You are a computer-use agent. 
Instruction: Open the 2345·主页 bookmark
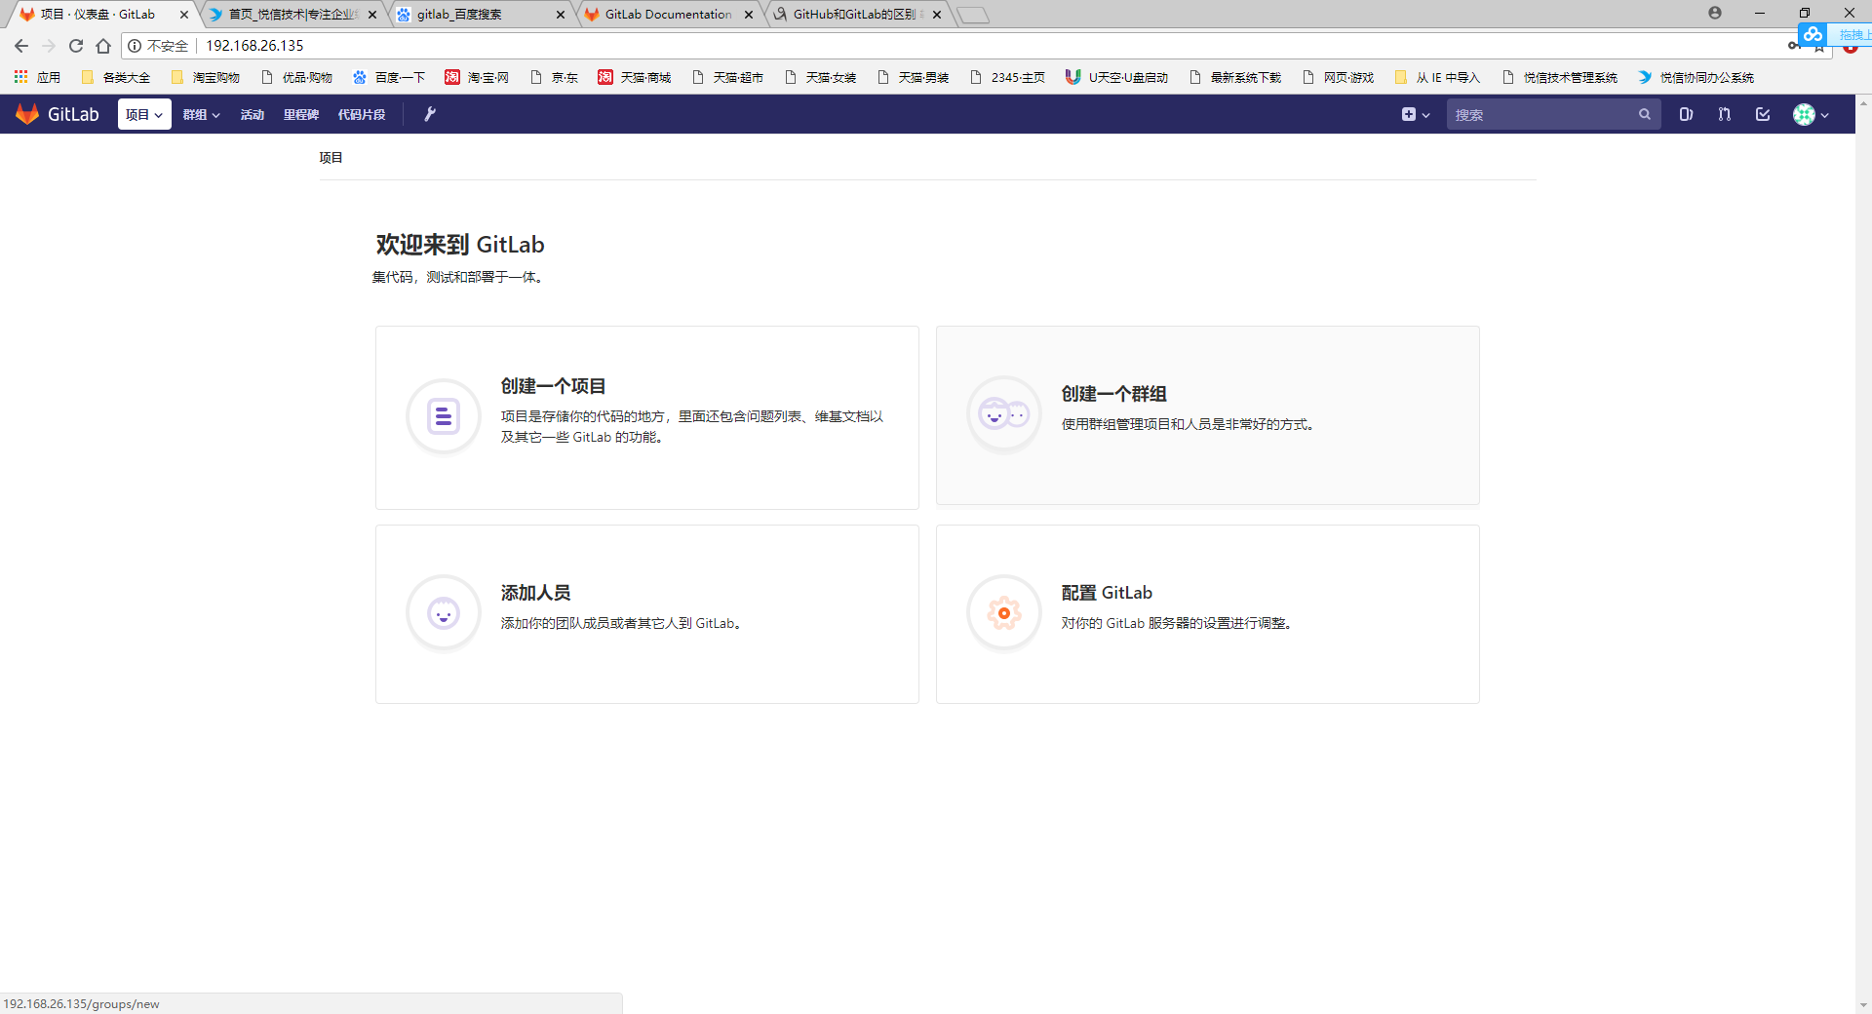pyautogui.click(x=1007, y=77)
